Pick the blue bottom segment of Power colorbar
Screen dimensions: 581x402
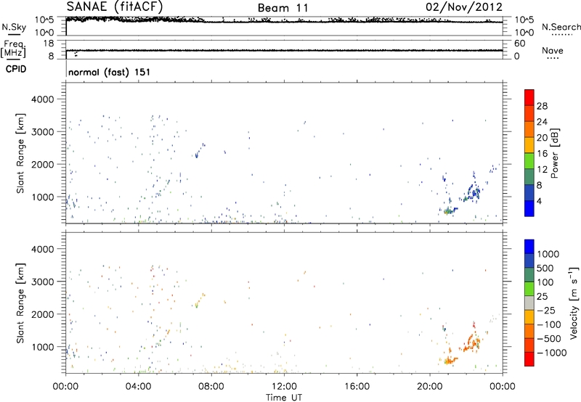[x=529, y=208]
